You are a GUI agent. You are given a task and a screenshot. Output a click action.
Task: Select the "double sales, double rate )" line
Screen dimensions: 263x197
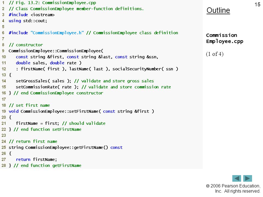click(49, 63)
